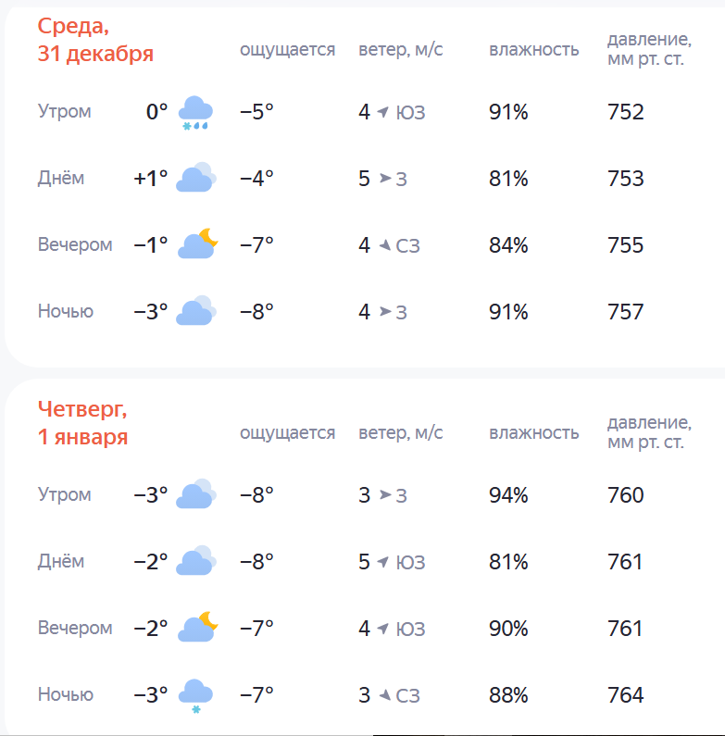This screenshot has width=725, height=736.
Task: Click the +1° temperature for Wednesday daytime
Action: [150, 179]
